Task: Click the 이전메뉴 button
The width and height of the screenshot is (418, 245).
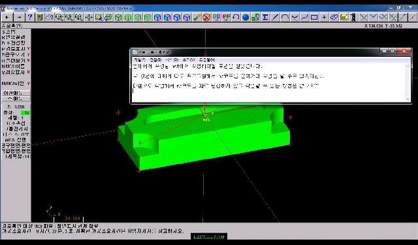Action: pyautogui.click(x=16, y=93)
